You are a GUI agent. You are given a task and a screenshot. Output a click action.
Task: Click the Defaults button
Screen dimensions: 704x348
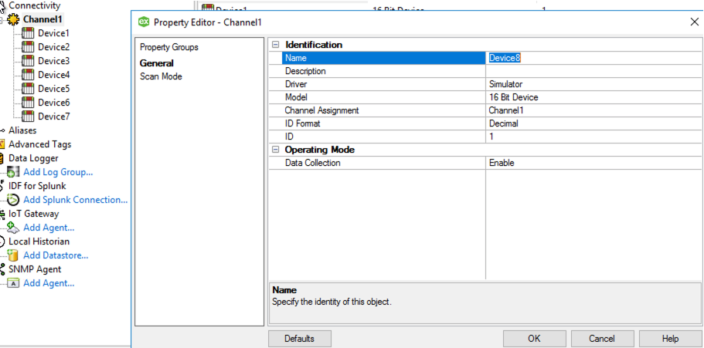tap(300, 339)
